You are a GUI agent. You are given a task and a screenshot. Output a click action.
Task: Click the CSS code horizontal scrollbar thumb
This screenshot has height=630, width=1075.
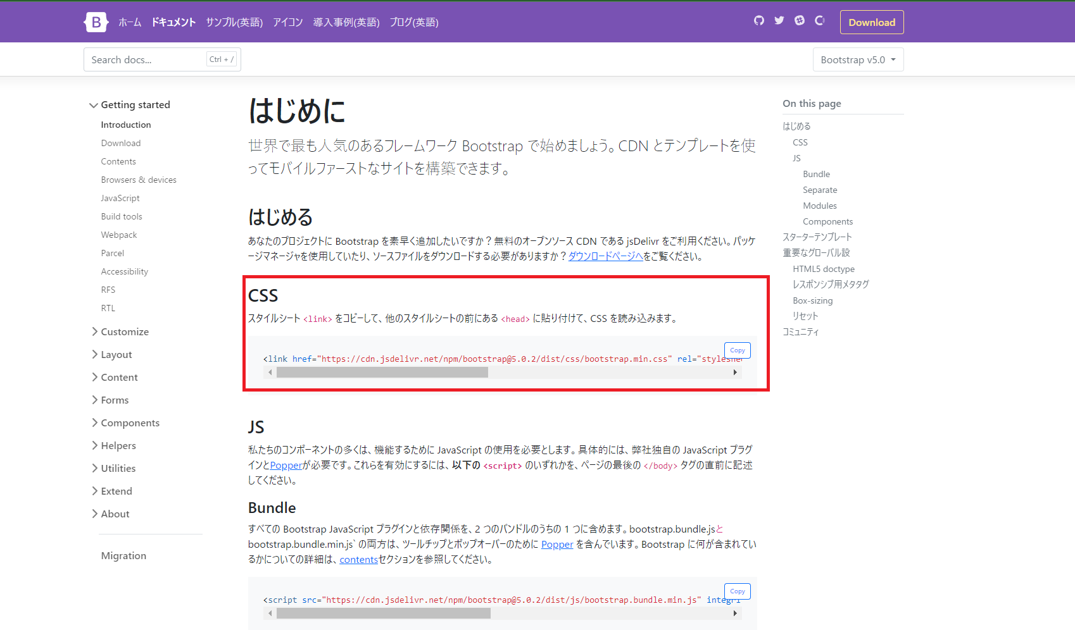click(x=382, y=373)
